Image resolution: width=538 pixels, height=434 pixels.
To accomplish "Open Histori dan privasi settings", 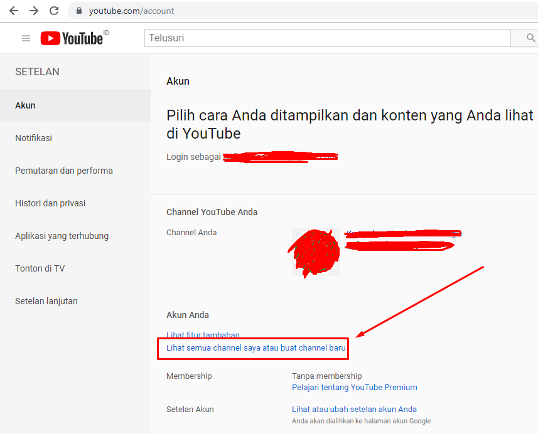I will (x=75, y=203).
